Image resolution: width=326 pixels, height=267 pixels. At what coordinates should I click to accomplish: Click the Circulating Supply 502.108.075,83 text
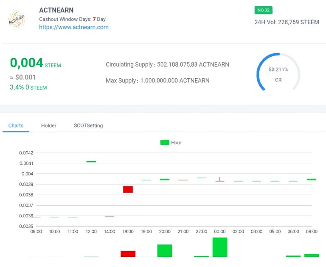[167, 64]
